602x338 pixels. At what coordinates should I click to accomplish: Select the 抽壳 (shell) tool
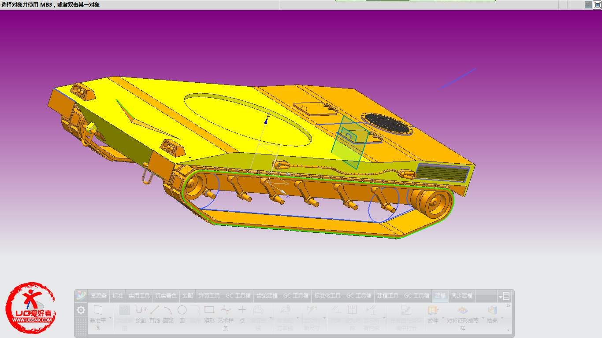tap(492, 314)
